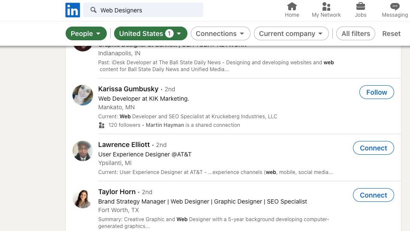This screenshot has width=410, height=231.
Task: Open the Current company filter dropdown
Action: coord(291,33)
